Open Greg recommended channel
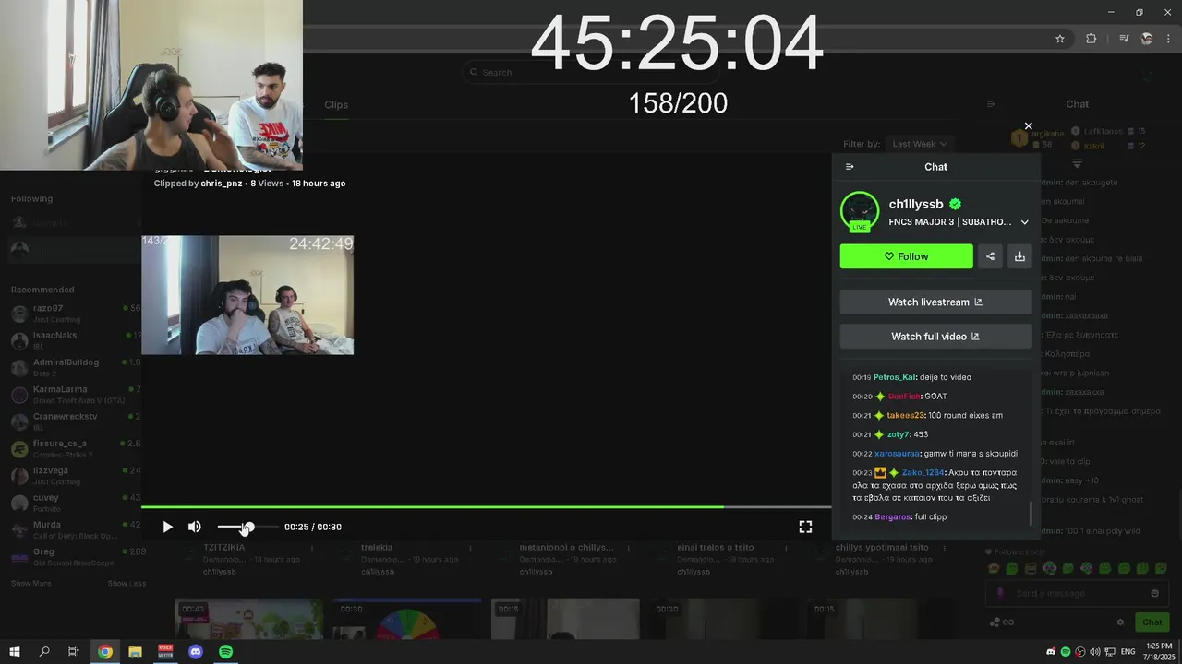This screenshot has height=664, width=1182. [x=74, y=556]
